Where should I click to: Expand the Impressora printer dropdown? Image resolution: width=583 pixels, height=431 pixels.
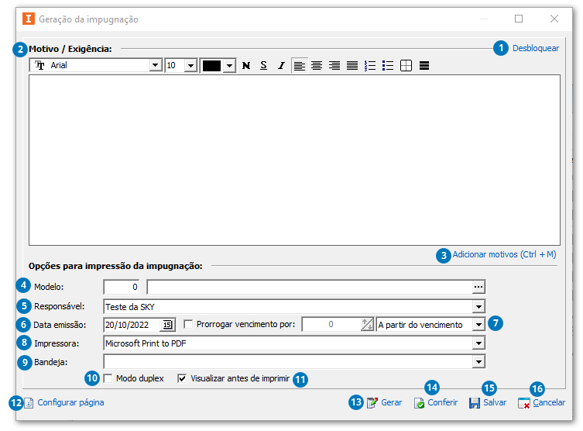[478, 343]
